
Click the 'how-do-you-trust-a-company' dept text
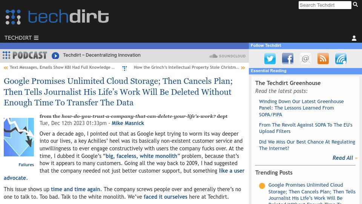click(138, 116)
